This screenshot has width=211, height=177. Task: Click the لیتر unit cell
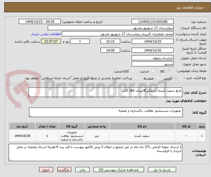(x=97, y=136)
